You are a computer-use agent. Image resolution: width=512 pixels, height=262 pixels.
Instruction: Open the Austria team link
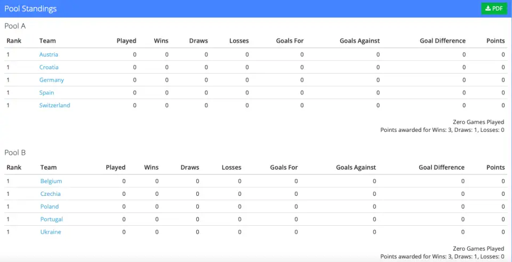pyautogui.click(x=49, y=54)
